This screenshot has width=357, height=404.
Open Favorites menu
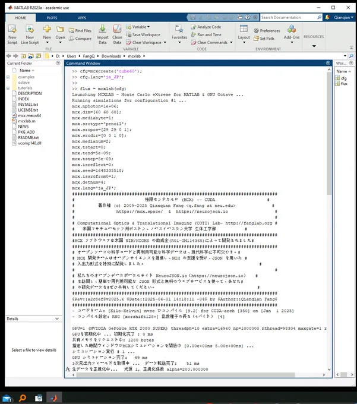click(x=179, y=34)
